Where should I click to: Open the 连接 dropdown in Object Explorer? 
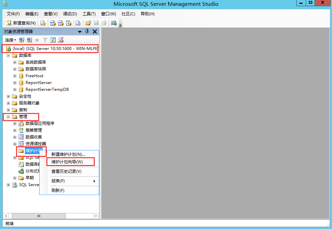coord(10,40)
